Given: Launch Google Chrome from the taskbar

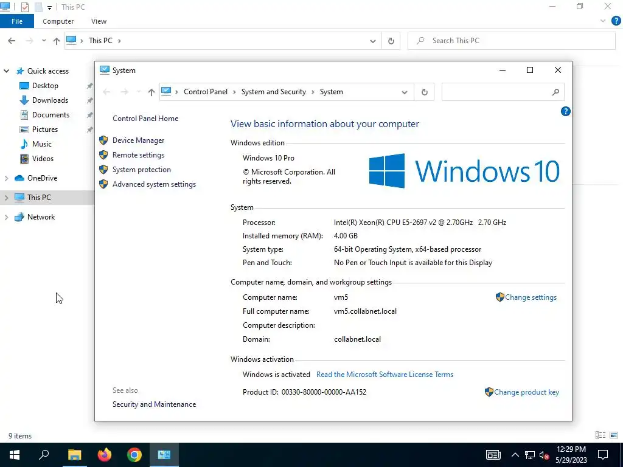Looking at the screenshot, I should click(134, 455).
